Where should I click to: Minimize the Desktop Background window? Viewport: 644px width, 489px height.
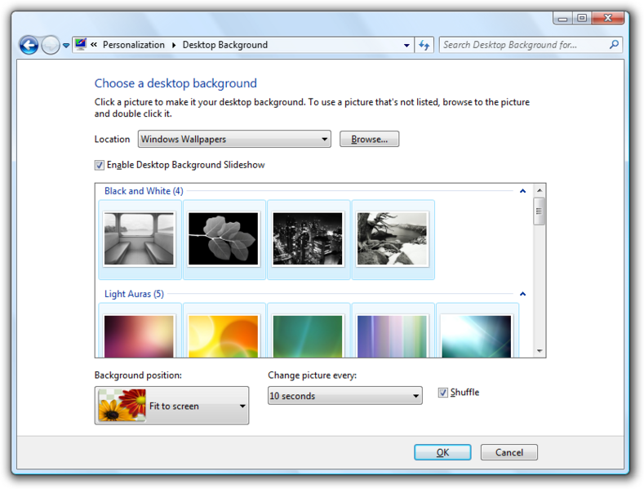562,18
